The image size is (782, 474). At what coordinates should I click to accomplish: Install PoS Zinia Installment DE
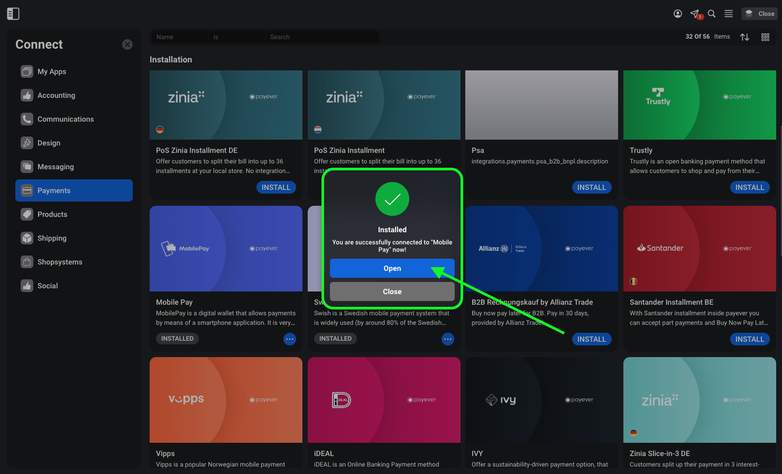(276, 187)
